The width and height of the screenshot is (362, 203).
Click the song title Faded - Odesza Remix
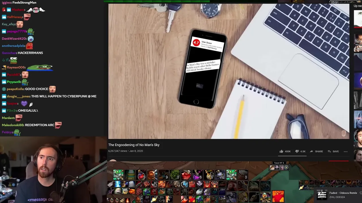[343, 193]
